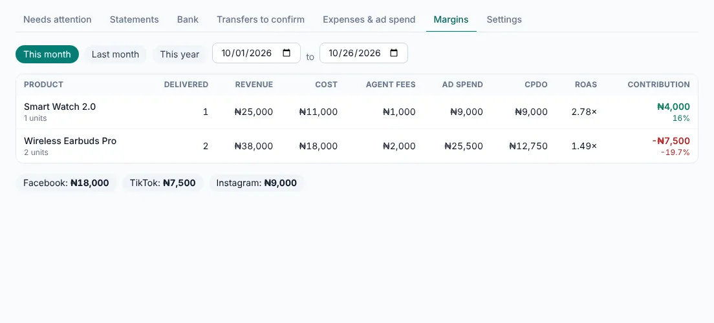The image size is (714, 323).
Task: Open Transfers to confirm tab
Action: coord(261,19)
